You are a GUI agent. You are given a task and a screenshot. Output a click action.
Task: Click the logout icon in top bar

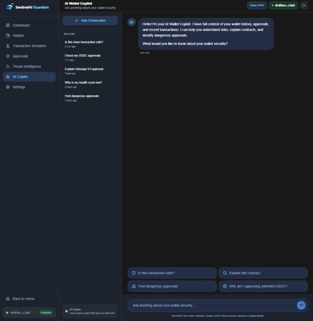(304, 6)
